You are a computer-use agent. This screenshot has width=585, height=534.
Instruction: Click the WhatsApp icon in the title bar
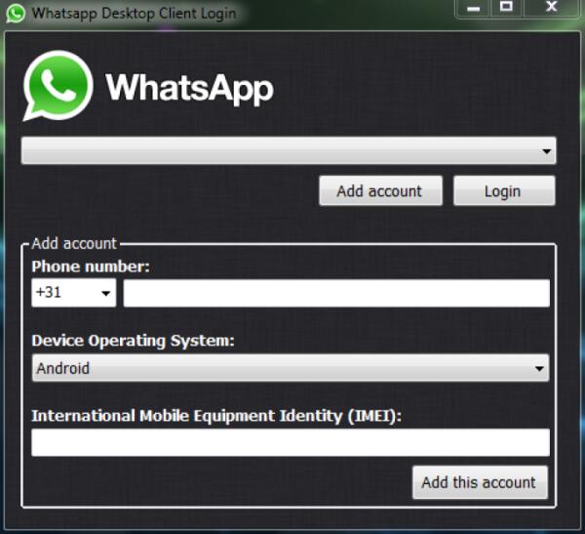[x=15, y=15]
